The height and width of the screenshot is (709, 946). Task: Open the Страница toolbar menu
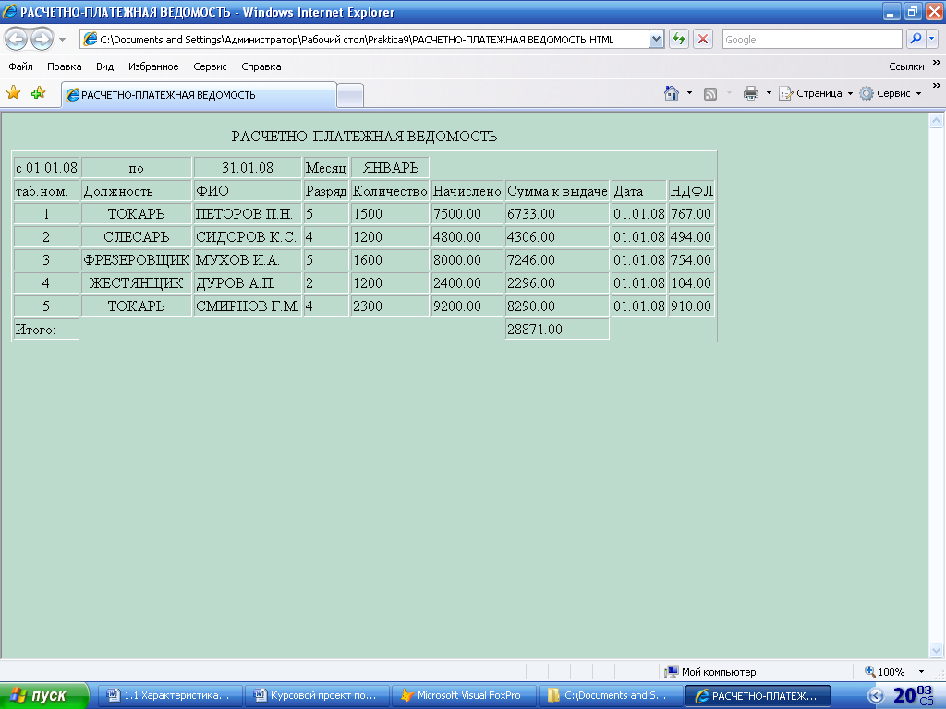click(816, 93)
